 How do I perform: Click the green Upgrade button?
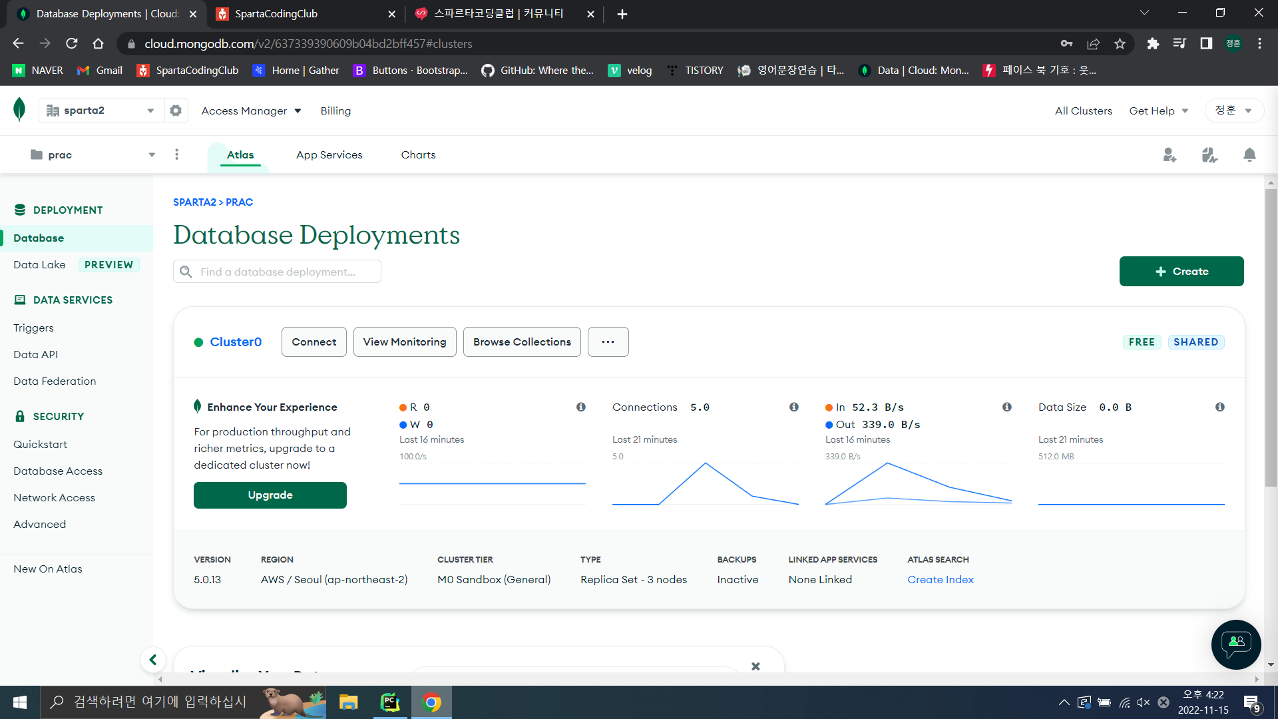point(270,495)
